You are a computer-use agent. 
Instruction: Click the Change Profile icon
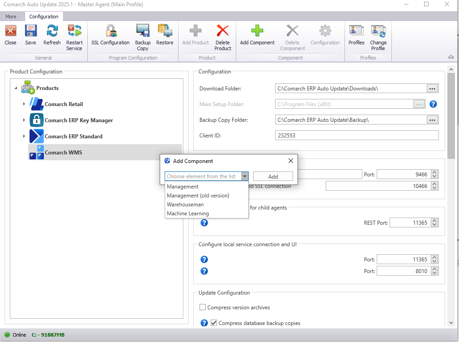378,31
